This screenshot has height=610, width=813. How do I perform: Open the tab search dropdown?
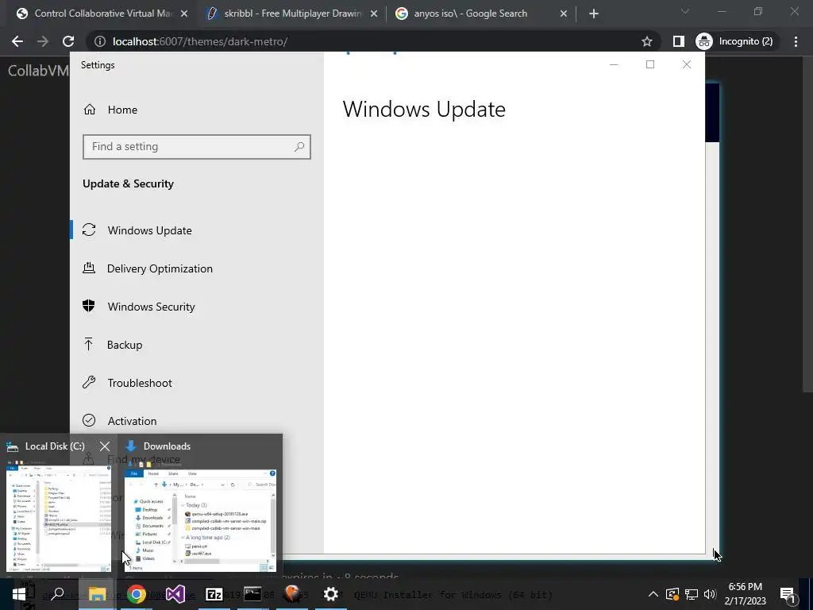[x=685, y=11]
